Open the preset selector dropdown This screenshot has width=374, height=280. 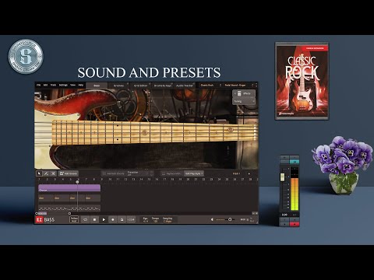[x=238, y=85]
